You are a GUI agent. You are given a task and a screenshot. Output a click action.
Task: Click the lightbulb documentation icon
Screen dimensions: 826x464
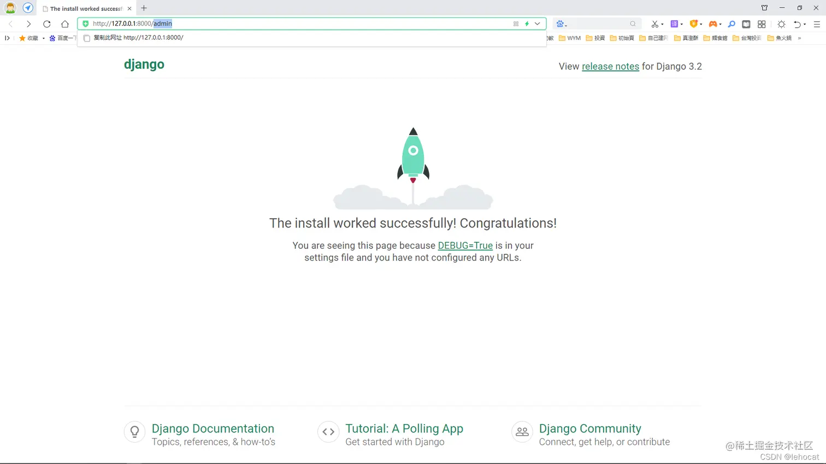pos(134,432)
